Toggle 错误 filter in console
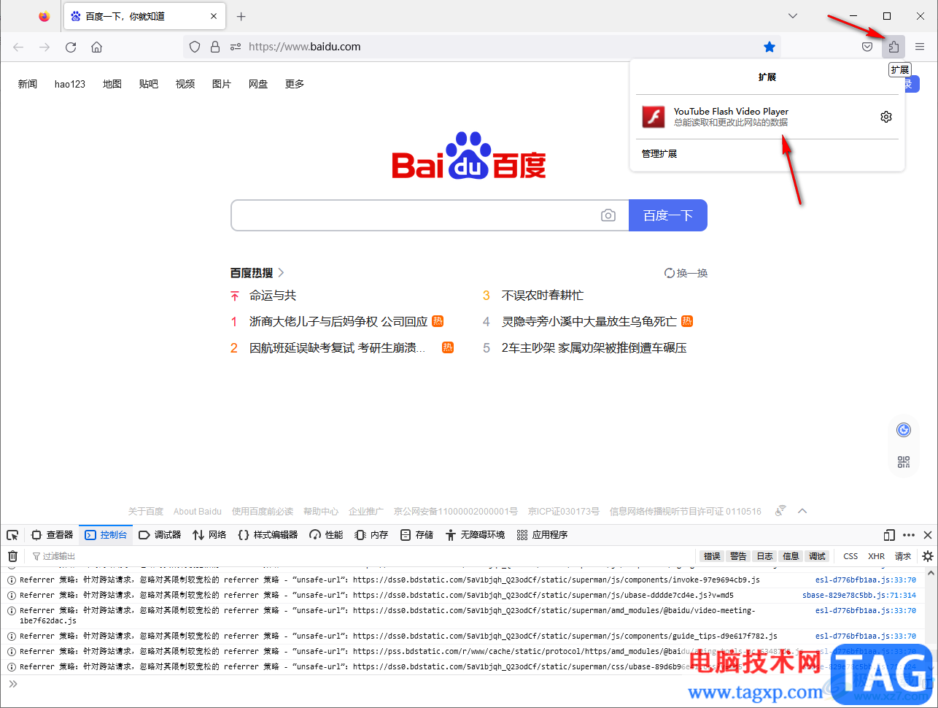Screen dimensions: 938x708 pos(712,556)
